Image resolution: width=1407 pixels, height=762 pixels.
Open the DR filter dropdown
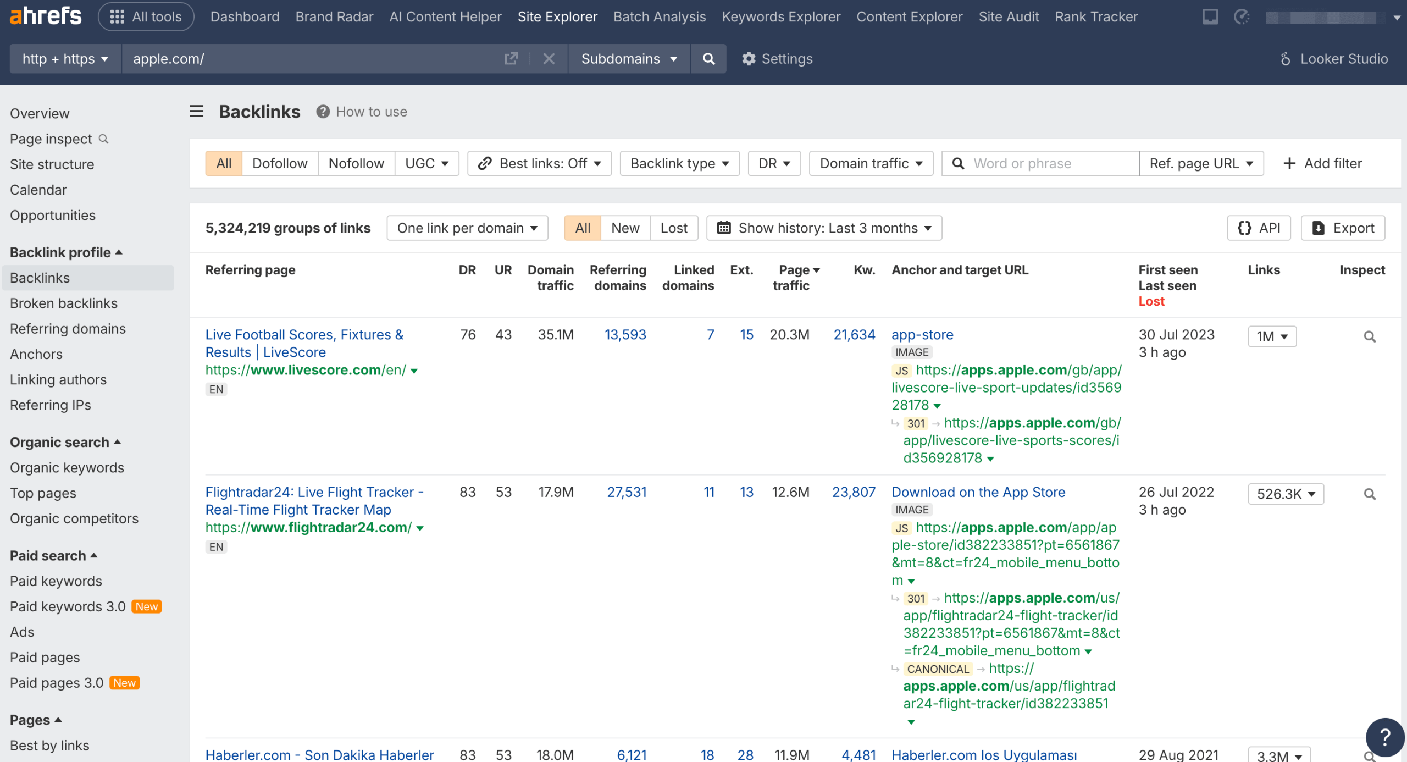[774, 163]
